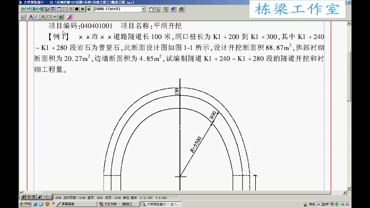Toggle the IME punctuation mode button
Screen dimensions: 370x208
45,197
